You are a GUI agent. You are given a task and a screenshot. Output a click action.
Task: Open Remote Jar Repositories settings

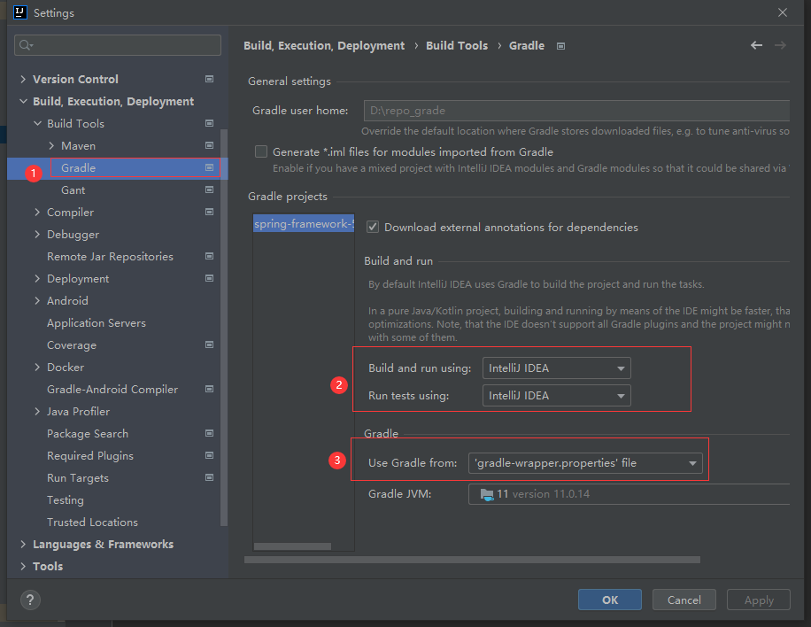(110, 257)
